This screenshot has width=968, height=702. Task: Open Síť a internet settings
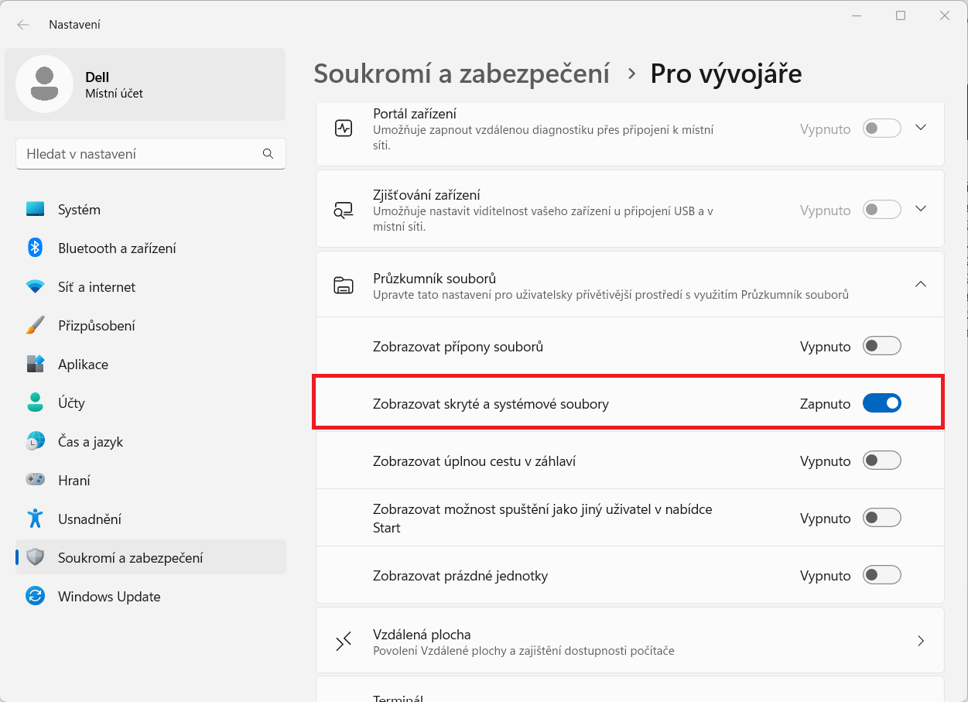point(95,286)
